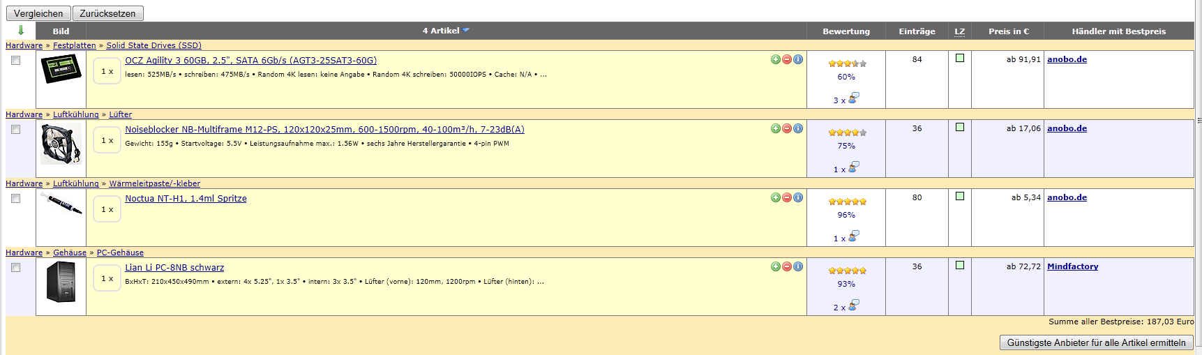This screenshot has width=1202, height=355.
Task: Open the Noctua thermal paste syringe thumbnail
Action: point(61,204)
